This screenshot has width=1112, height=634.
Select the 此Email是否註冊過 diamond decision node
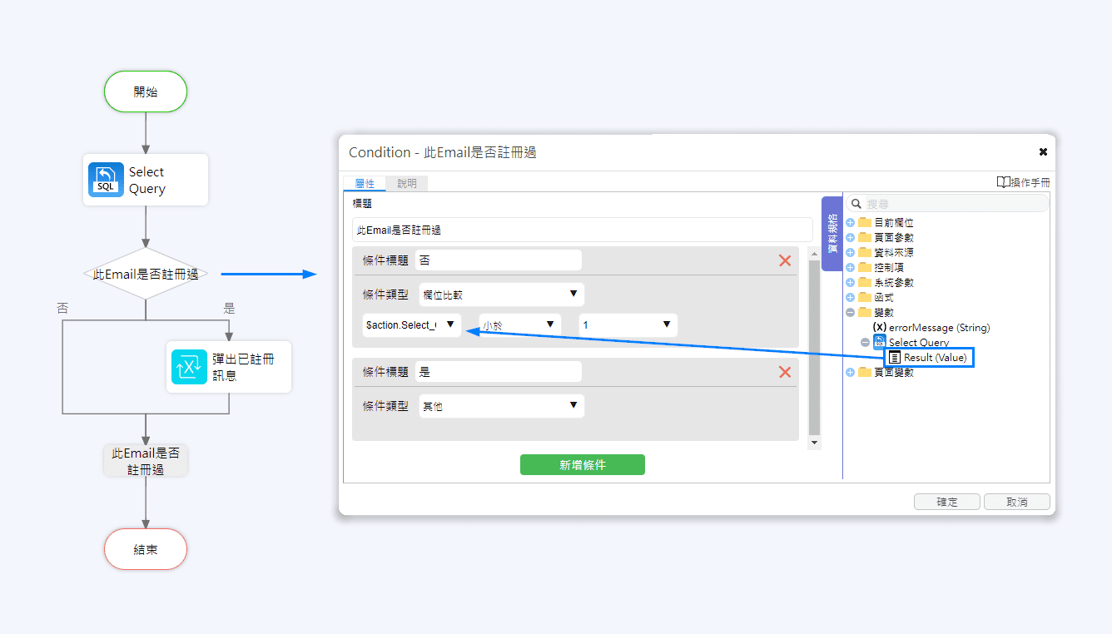(146, 274)
